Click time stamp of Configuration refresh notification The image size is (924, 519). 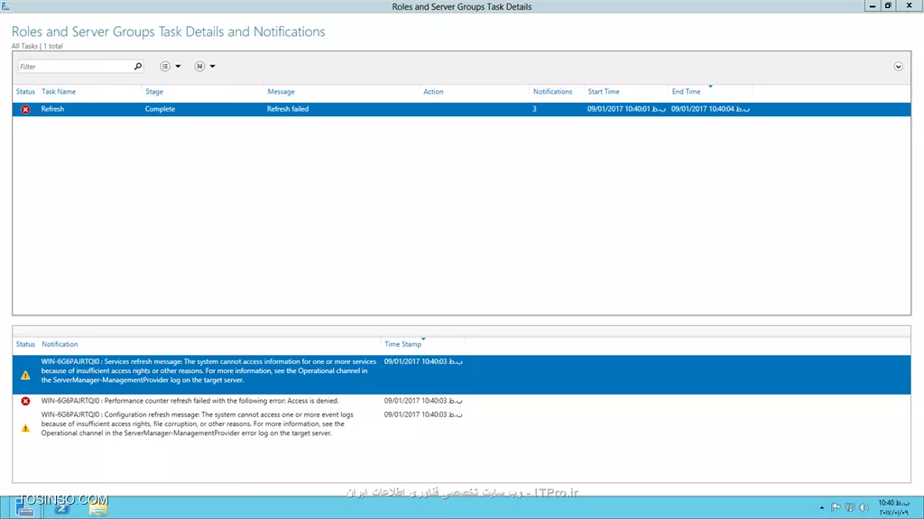point(423,414)
